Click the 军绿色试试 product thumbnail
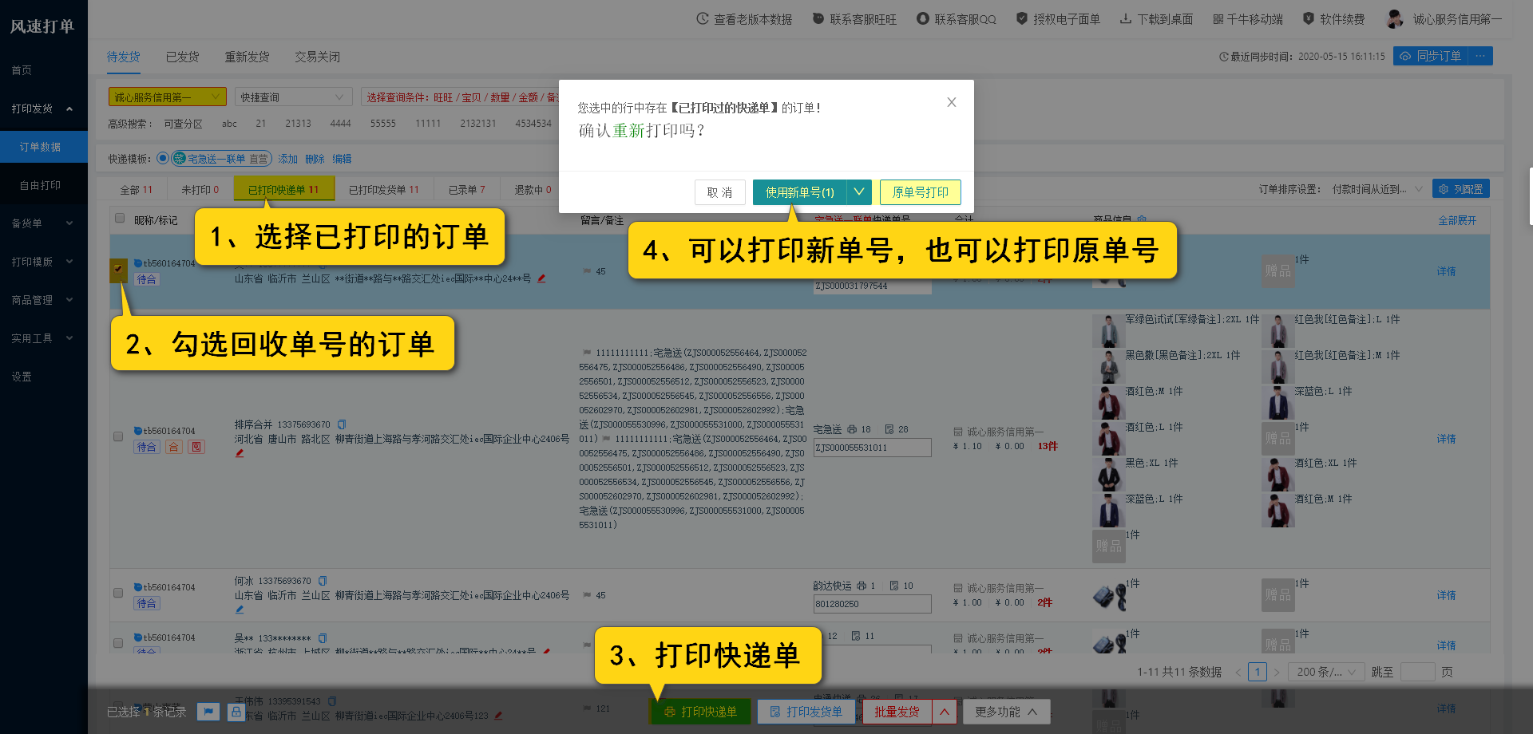Viewport: 1533px width, 734px height. (x=1108, y=330)
